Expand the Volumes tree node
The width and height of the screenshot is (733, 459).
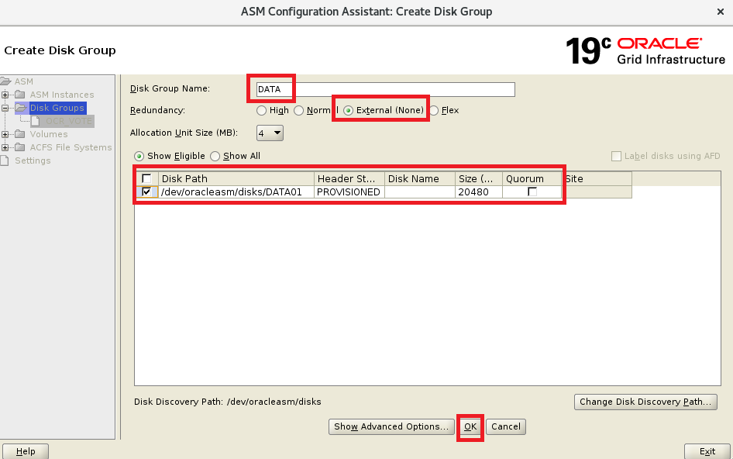coord(5,134)
